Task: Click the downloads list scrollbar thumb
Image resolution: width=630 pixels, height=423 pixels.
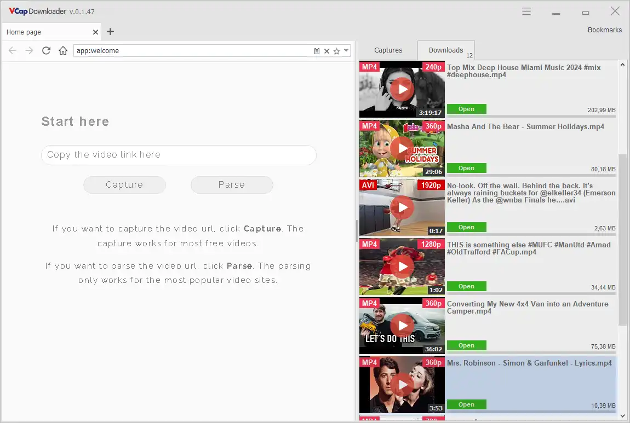Action: point(622,240)
